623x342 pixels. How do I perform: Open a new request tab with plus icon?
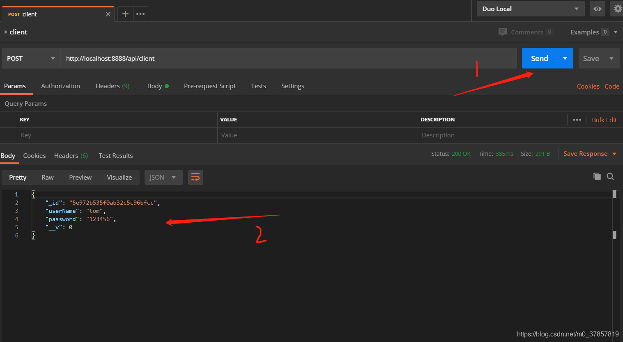pyautogui.click(x=125, y=14)
